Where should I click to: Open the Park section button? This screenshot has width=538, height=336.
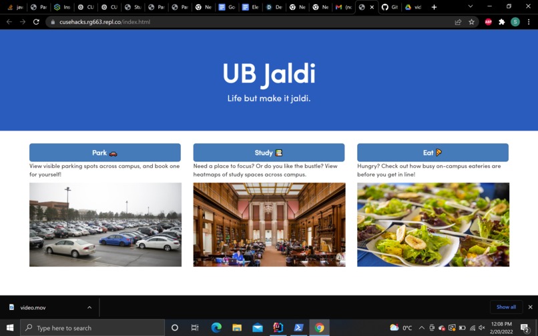pos(105,153)
